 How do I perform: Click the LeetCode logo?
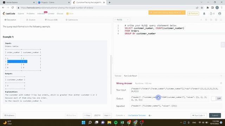[x=9, y=14]
